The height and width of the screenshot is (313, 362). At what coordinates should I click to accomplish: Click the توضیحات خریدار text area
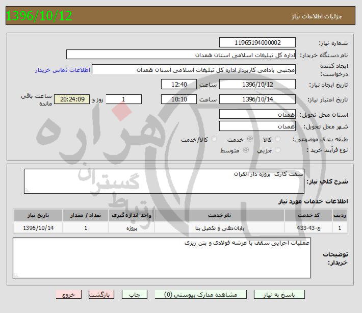click(162, 258)
